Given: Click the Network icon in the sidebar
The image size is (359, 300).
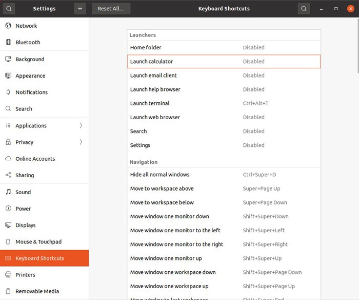Looking at the screenshot, I should coord(8,26).
